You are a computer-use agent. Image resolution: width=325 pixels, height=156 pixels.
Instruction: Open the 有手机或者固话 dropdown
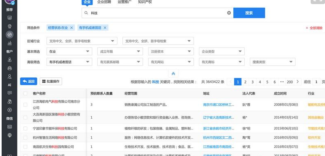[x=70, y=62]
